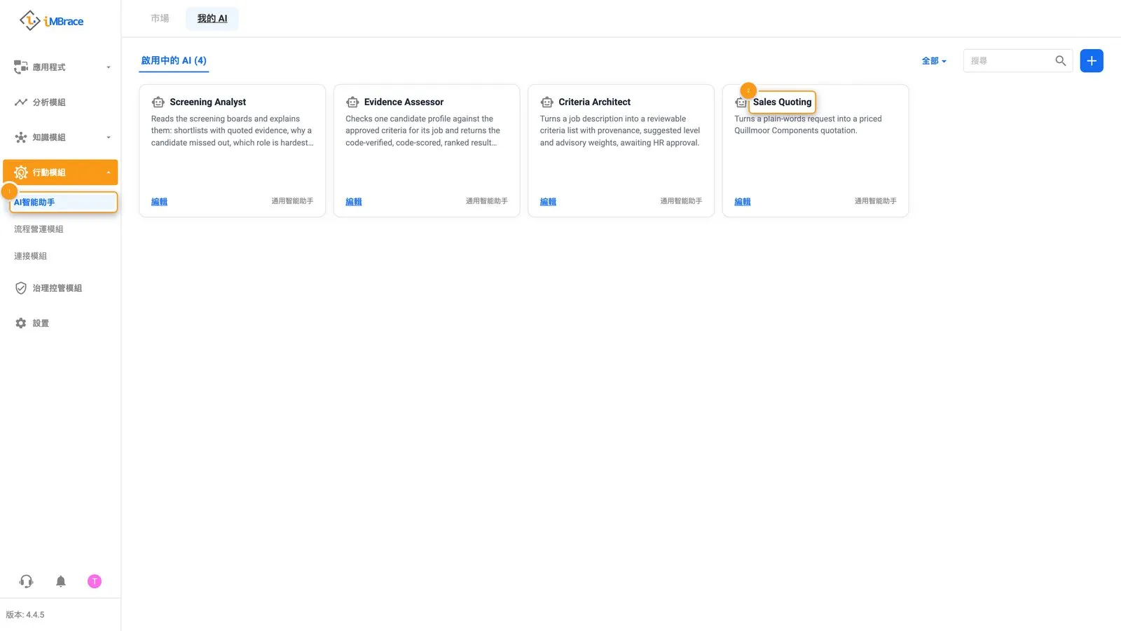Open AI智能助手 in sidebar

(x=63, y=202)
